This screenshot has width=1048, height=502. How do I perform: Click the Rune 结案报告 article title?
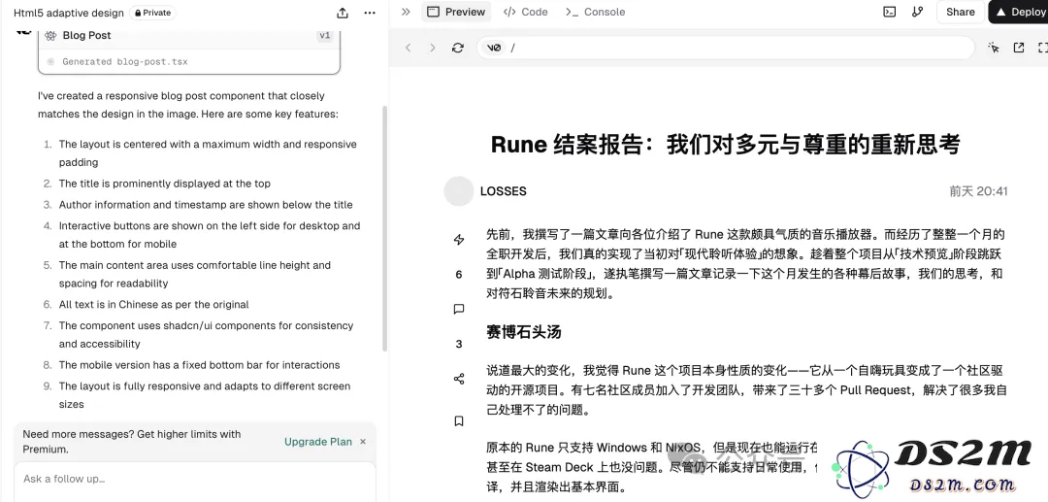[725, 144]
